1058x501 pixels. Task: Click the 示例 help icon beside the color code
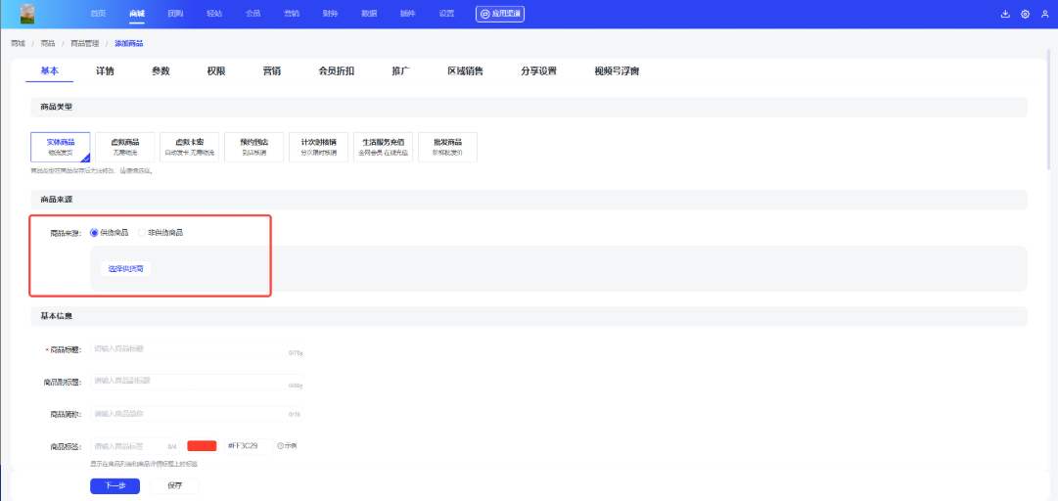[x=287, y=446]
